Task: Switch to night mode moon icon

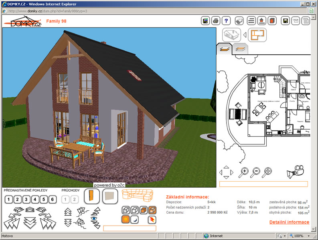Action: click(135, 219)
